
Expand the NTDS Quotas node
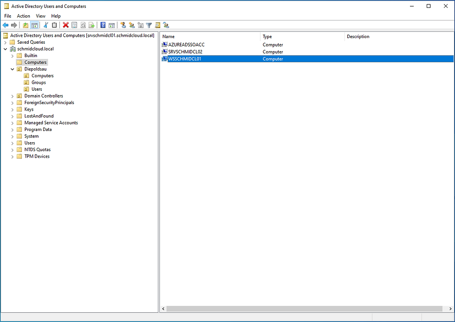pyautogui.click(x=12, y=150)
